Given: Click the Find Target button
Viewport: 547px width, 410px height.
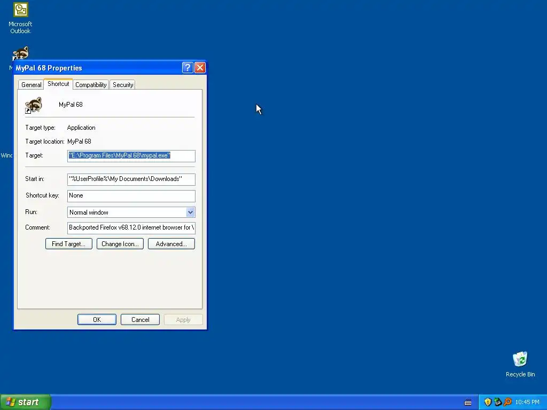Looking at the screenshot, I should point(69,243).
